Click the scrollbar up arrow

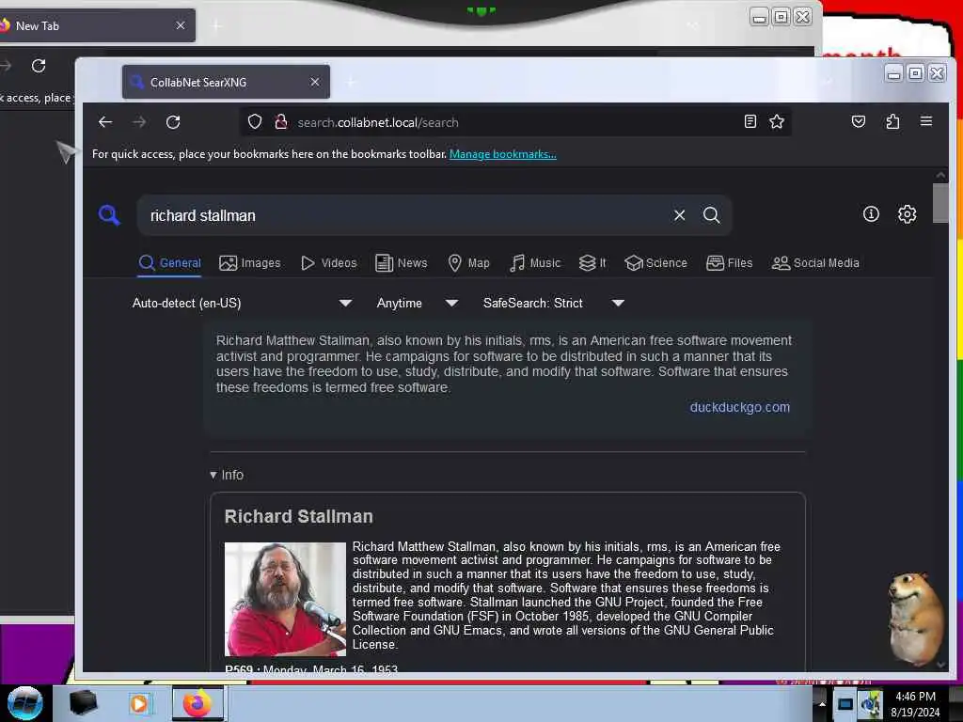point(940,176)
